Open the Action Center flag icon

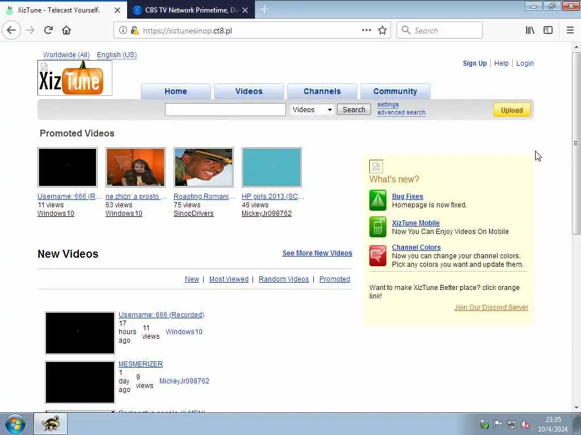tap(498, 424)
